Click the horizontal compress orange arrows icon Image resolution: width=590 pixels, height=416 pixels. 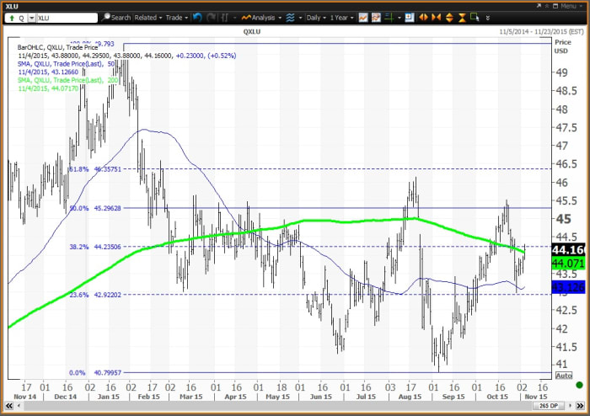click(x=437, y=17)
